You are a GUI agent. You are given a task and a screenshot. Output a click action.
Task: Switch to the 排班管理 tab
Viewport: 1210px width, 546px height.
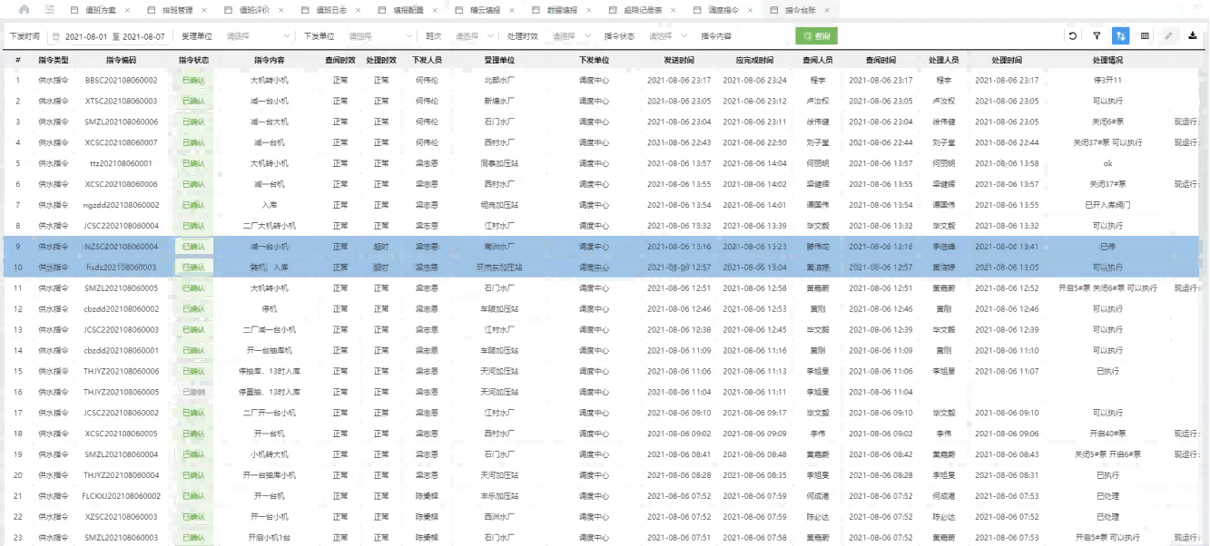176,9
